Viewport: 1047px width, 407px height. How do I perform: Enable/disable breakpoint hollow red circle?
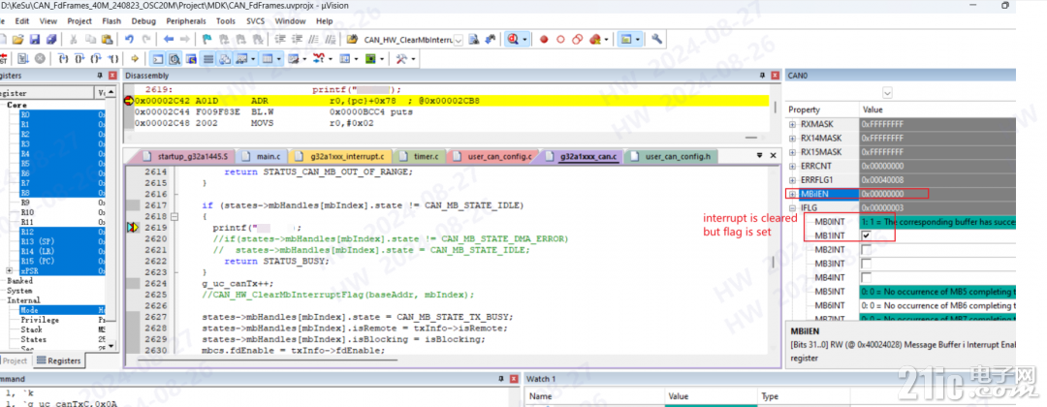coord(561,40)
